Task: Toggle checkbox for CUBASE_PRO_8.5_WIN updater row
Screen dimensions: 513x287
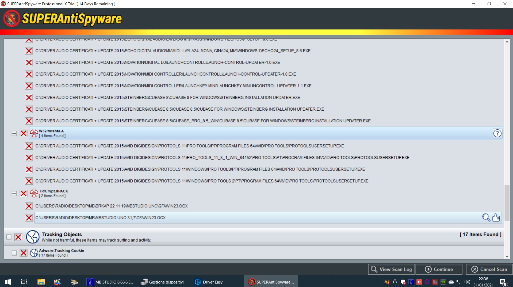Action: (x=29, y=121)
